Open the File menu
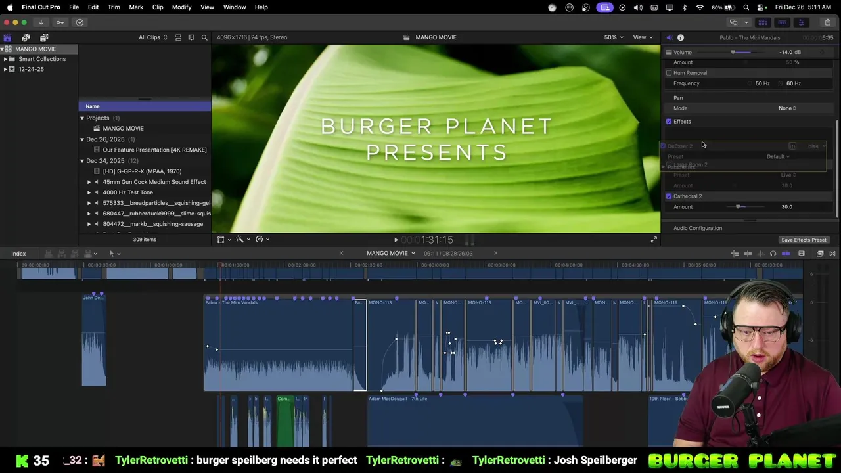841x473 pixels. (74, 7)
